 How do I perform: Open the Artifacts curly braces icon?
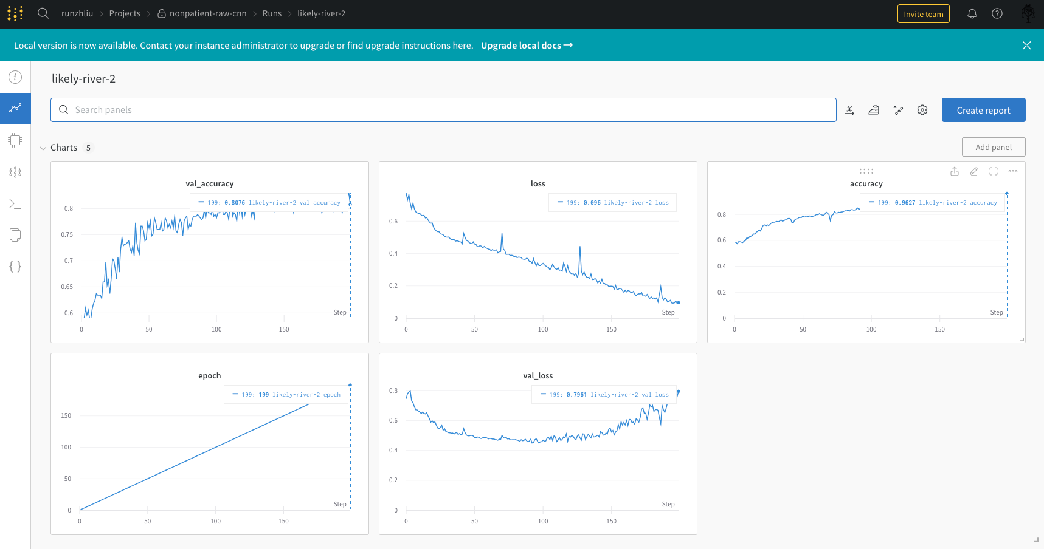(15, 267)
